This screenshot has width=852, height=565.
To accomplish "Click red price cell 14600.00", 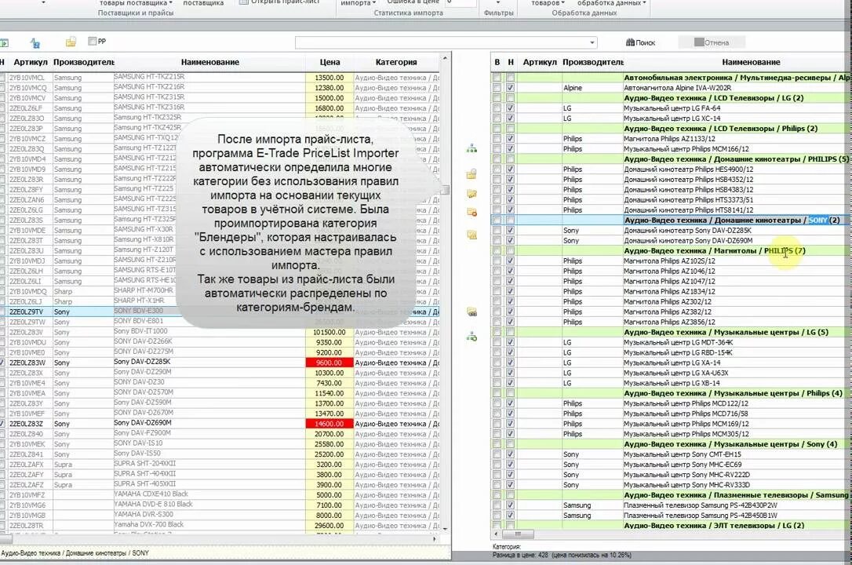I will click(330, 424).
